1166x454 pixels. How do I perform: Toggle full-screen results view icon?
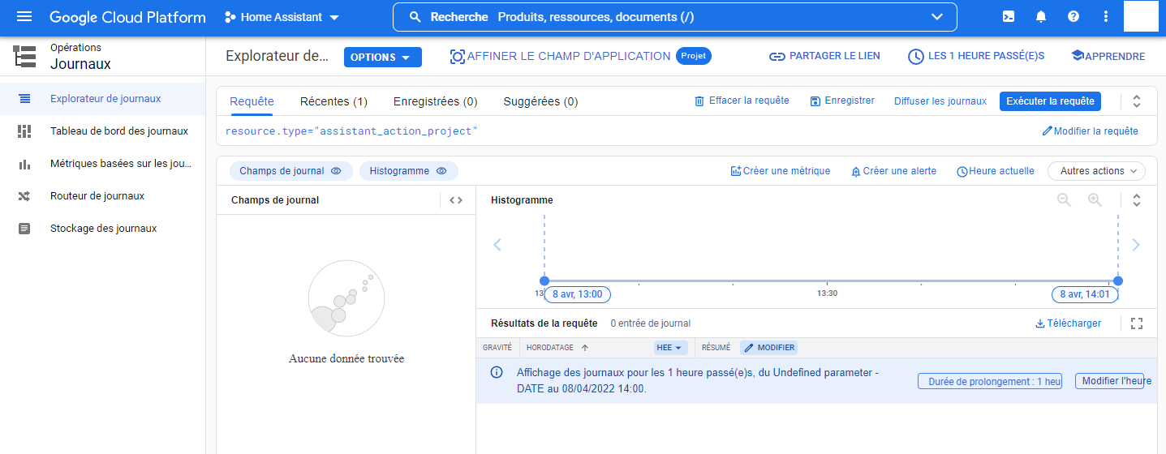[x=1137, y=323]
